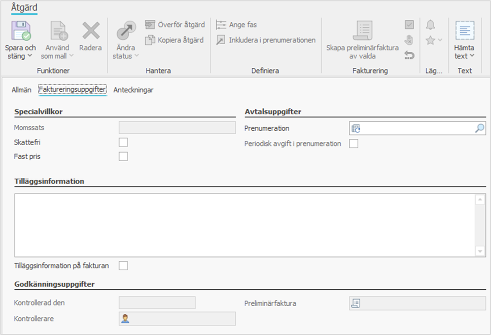The width and height of the screenshot is (491, 335).
Task: Enable the Fast pris checkbox
Action: (123, 157)
